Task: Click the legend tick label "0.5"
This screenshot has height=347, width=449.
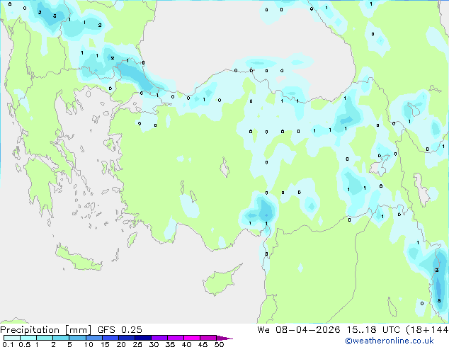Action: click(x=24, y=344)
